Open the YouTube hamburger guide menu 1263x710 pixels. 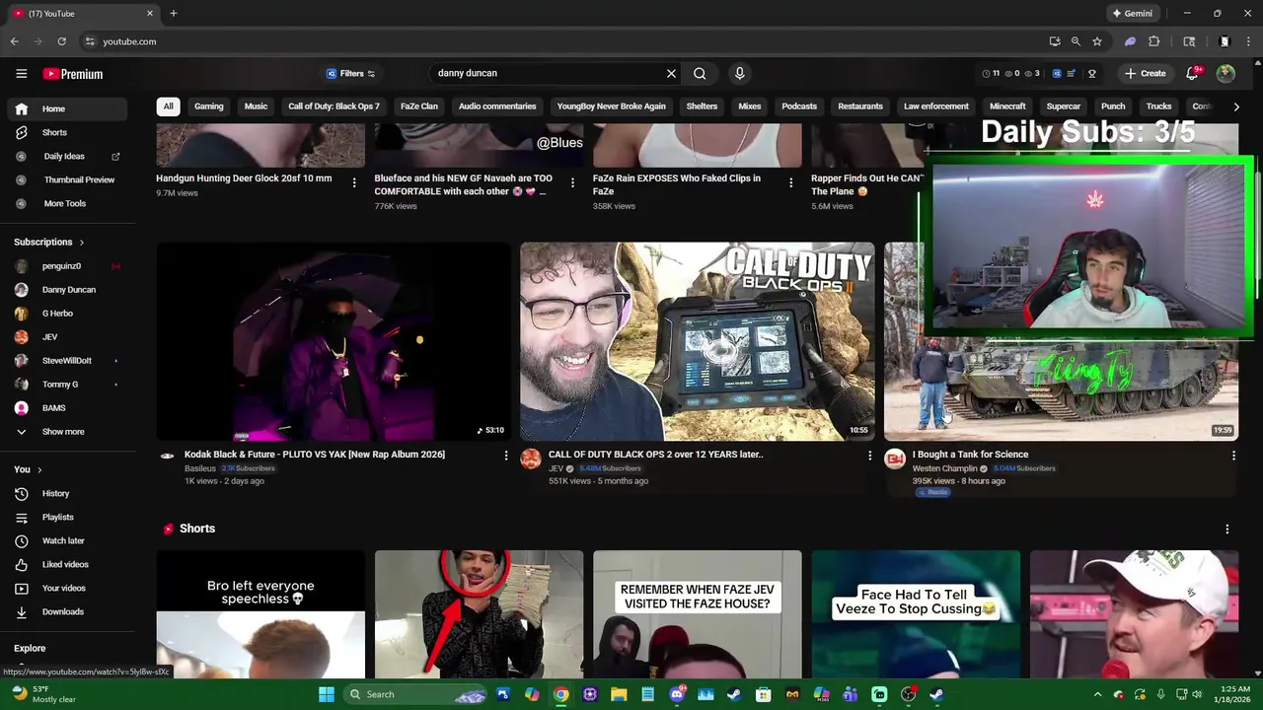[21, 74]
